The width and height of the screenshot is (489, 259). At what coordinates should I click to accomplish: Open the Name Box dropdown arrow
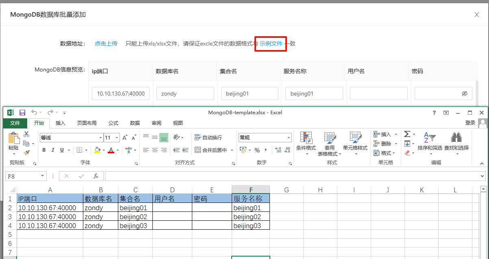point(43,176)
